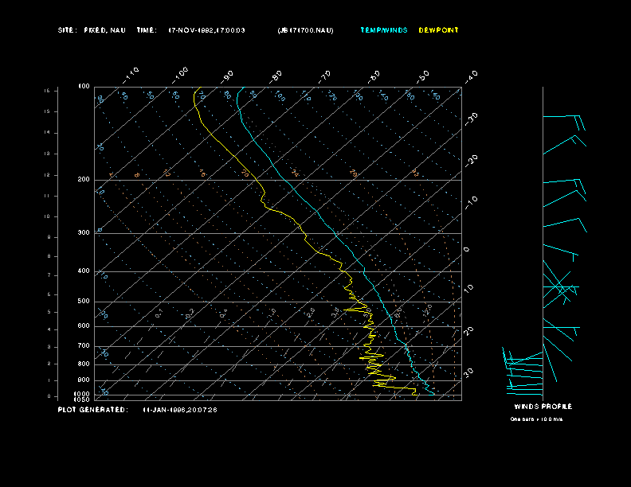Click the 300 pressure level label
The image size is (631, 487).
coord(84,233)
